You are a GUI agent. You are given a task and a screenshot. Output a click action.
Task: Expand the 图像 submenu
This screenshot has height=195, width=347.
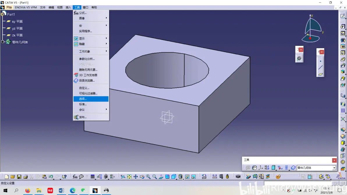pyautogui.click(x=91, y=18)
